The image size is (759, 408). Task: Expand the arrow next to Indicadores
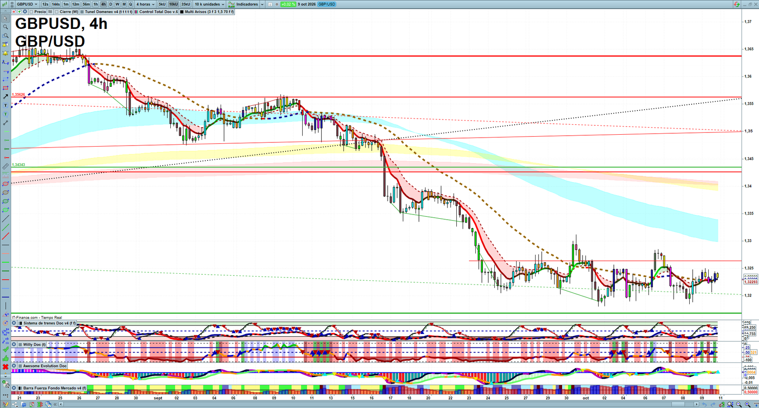coord(262,4)
